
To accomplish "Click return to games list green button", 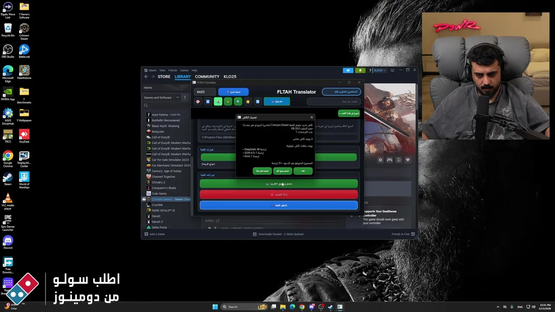I will point(349,114).
